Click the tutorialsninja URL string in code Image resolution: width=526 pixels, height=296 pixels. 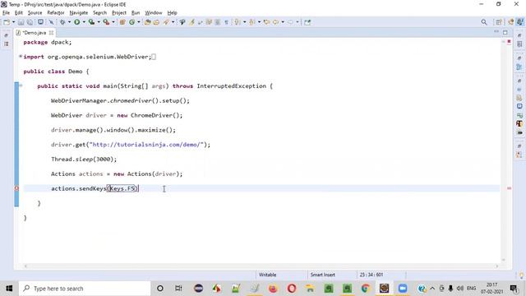click(x=146, y=145)
